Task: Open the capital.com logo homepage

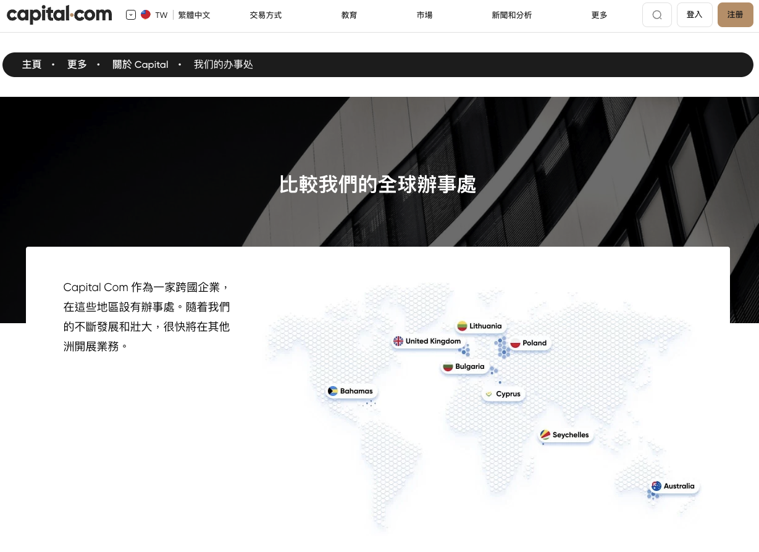Action: pos(59,15)
